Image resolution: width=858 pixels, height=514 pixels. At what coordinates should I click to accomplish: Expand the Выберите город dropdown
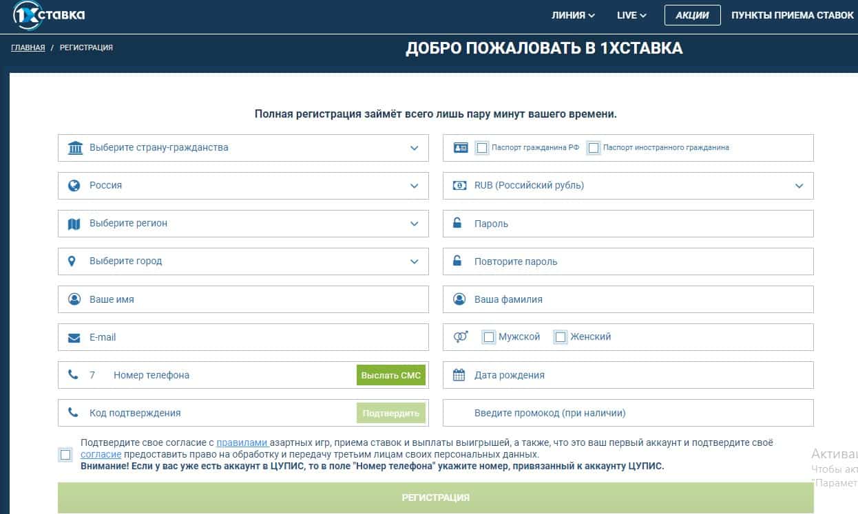click(243, 261)
